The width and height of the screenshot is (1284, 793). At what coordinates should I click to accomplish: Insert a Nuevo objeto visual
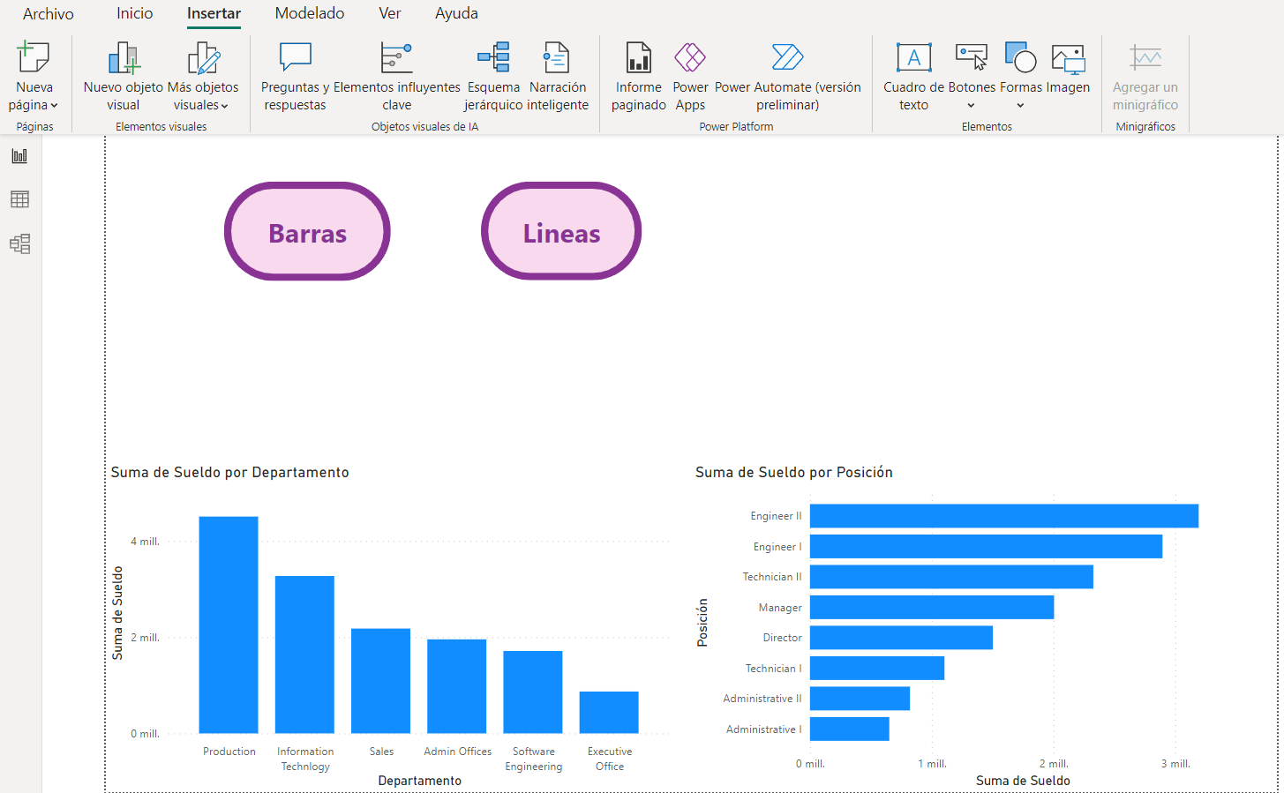point(124,78)
